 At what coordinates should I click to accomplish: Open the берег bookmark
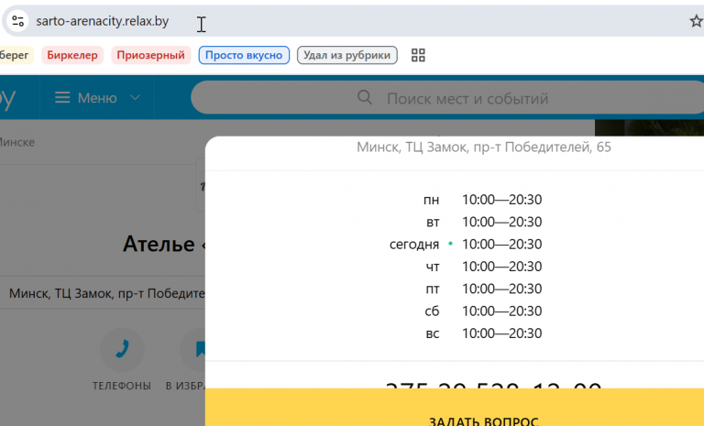tap(16, 55)
